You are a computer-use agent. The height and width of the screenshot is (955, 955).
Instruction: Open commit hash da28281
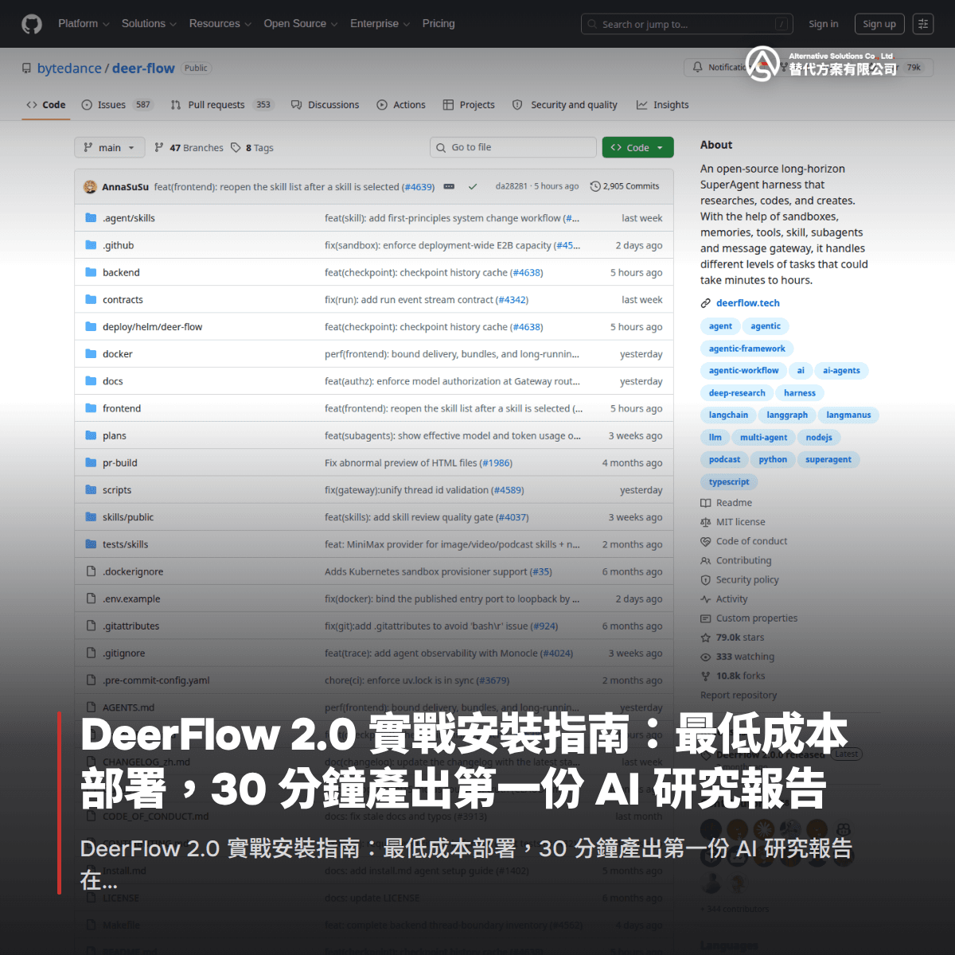point(511,186)
